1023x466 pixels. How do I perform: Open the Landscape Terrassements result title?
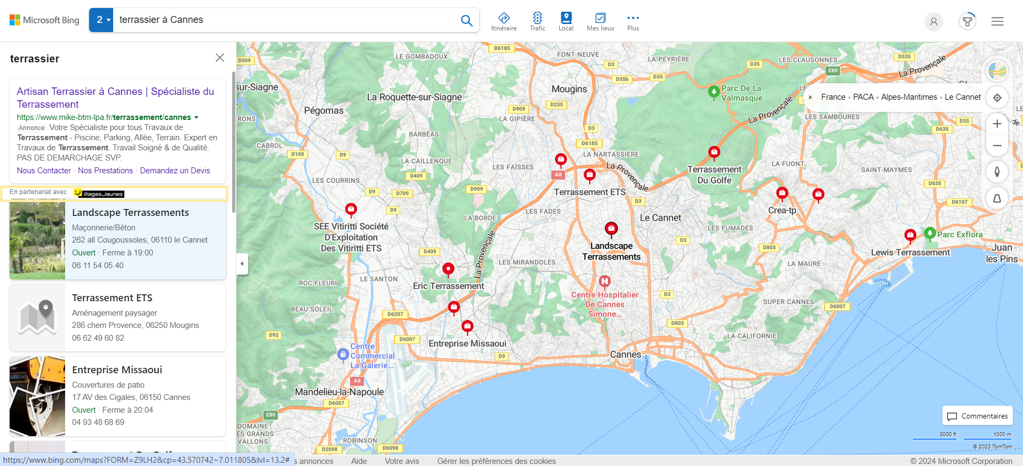130,213
